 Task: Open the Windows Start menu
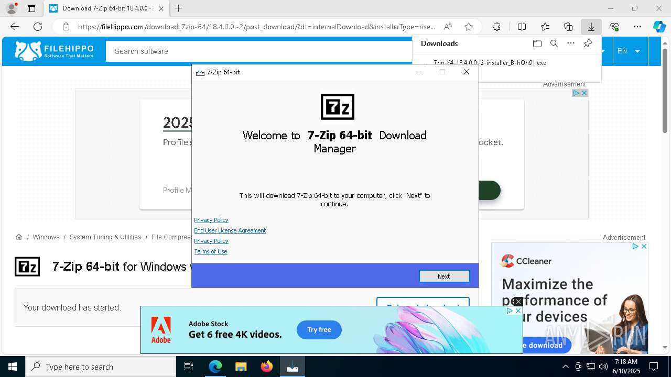pos(13,367)
